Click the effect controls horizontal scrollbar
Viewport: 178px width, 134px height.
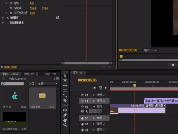point(87,63)
